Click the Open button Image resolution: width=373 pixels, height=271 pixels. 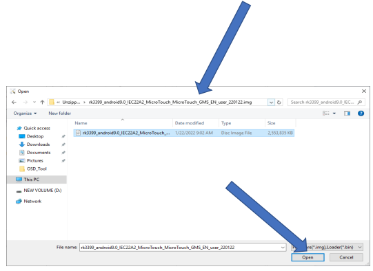pos(308,257)
